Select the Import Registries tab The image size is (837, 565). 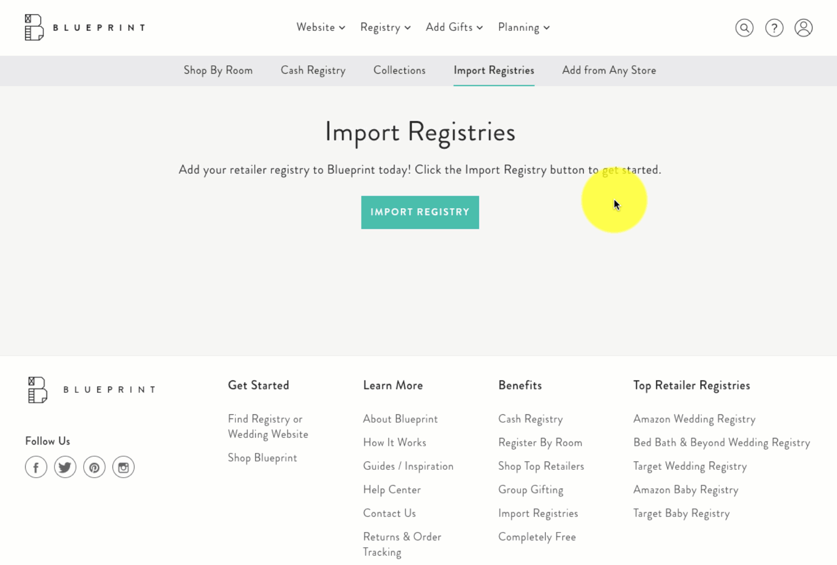(x=494, y=71)
